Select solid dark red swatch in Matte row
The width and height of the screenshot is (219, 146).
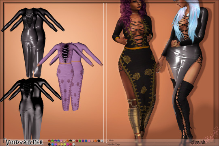pyautogui.click(x=77, y=141)
